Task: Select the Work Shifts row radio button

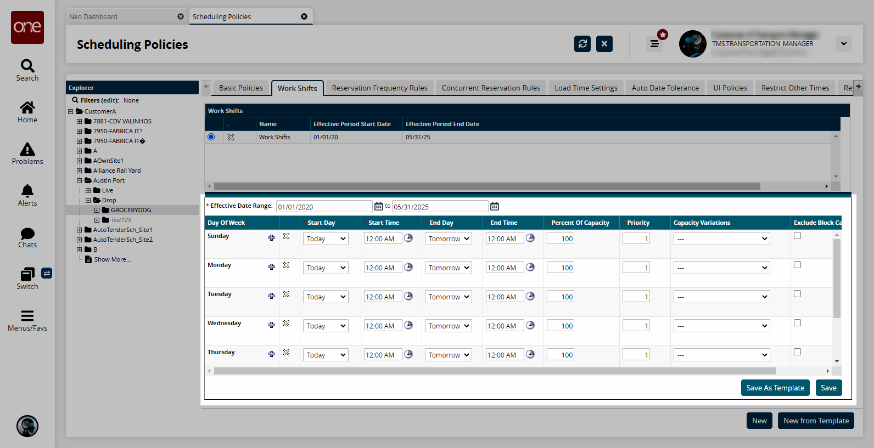Action: click(211, 137)
